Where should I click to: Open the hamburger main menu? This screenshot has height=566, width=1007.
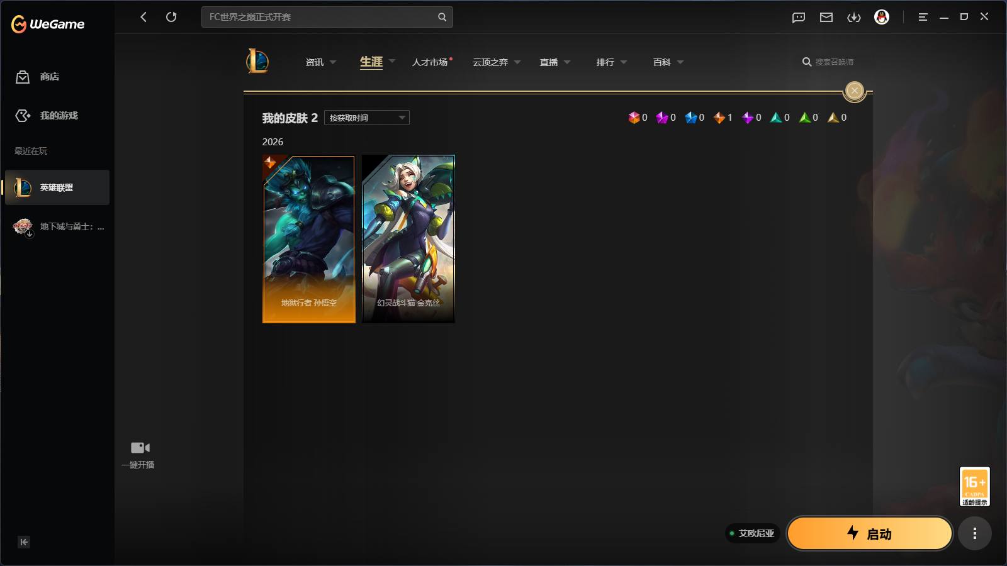(x=923, y=17)
